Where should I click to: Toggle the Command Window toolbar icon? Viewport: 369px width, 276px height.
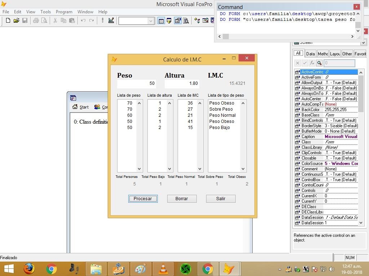[161, 21]
